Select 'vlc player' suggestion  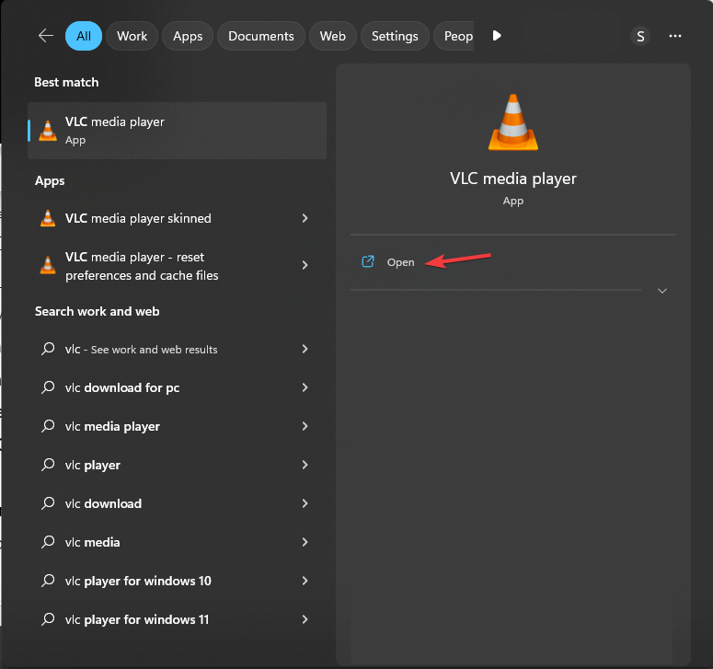pyautogui.click(x=177, y=465)
